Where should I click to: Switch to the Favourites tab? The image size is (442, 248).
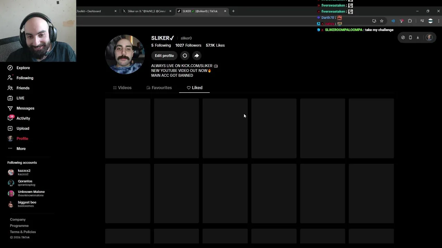pyautogui.click(x=159, y=88)
